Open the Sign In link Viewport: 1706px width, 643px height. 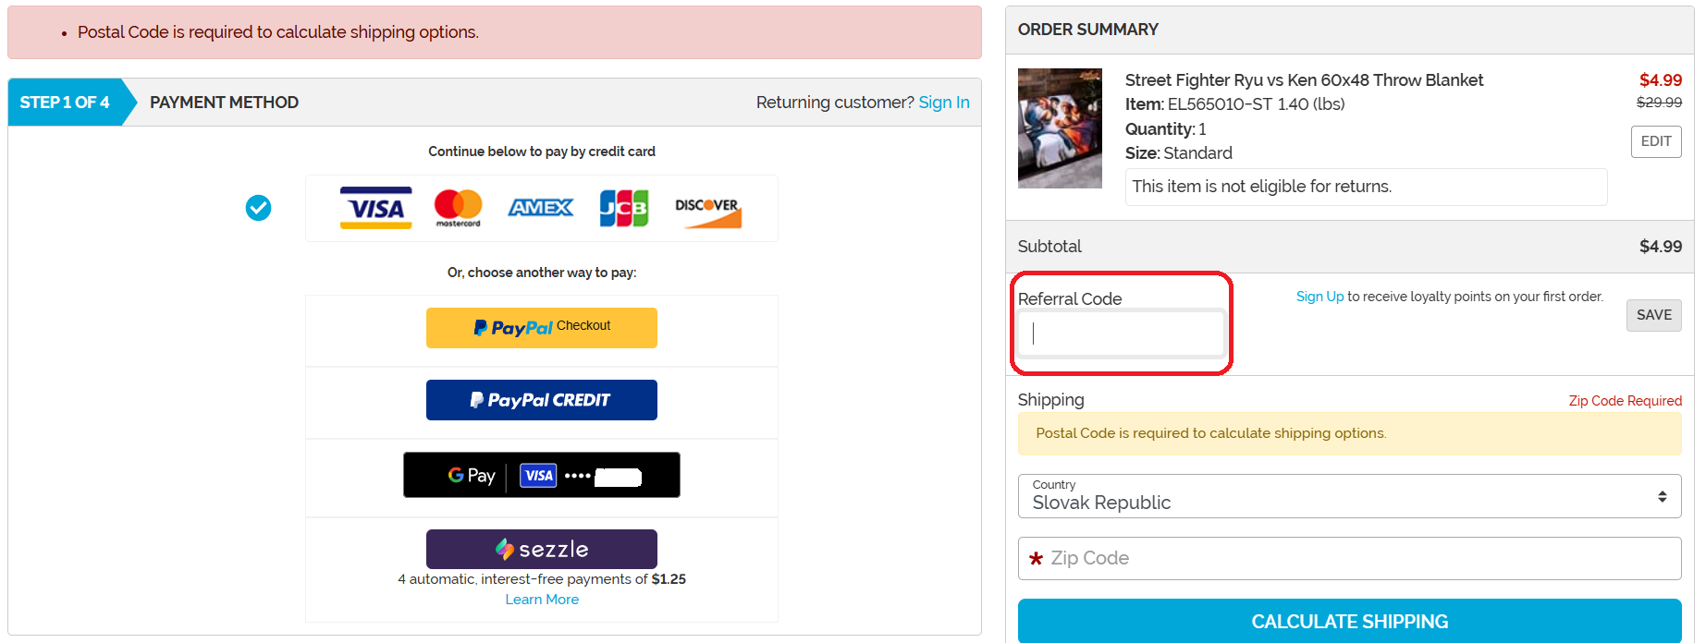point(944,103)
